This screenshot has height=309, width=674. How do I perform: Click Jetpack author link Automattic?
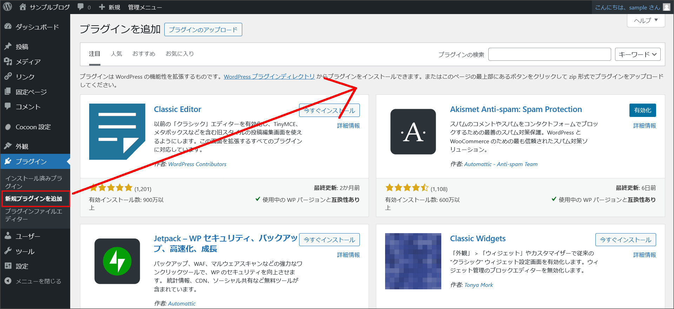coord(182,303)
